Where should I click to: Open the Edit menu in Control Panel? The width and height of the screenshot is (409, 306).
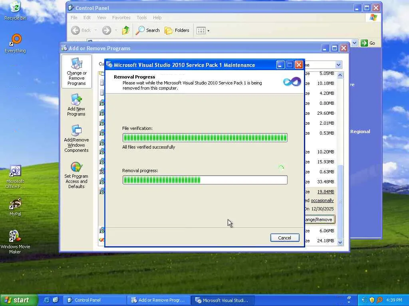87,18
